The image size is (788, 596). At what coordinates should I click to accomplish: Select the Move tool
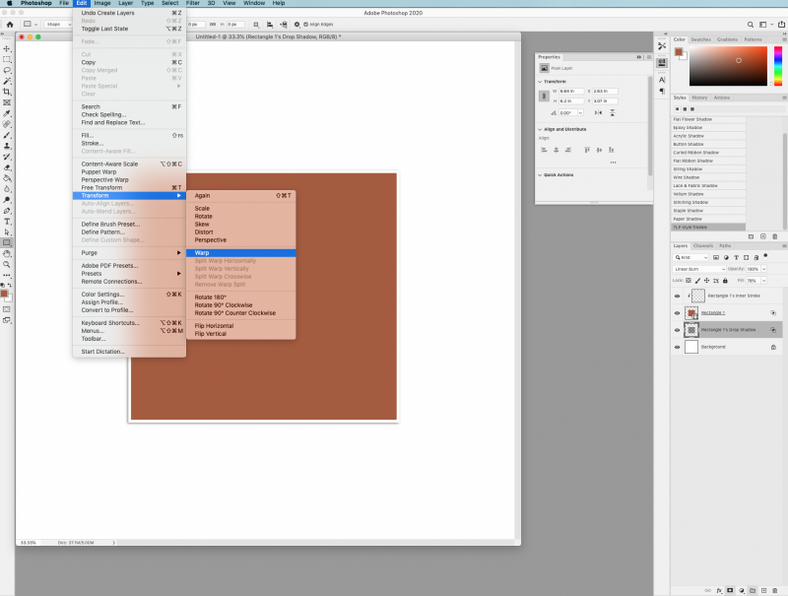(7, 48)
